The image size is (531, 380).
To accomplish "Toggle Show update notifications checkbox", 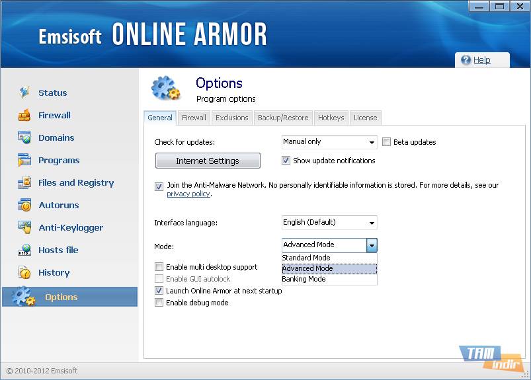I will (x=286, y=161).
